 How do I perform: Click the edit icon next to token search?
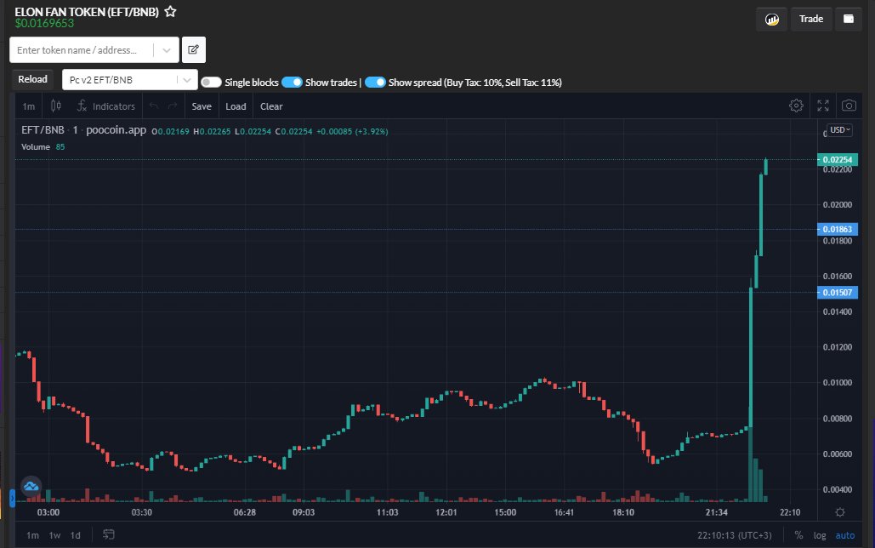tap(193, 50)
